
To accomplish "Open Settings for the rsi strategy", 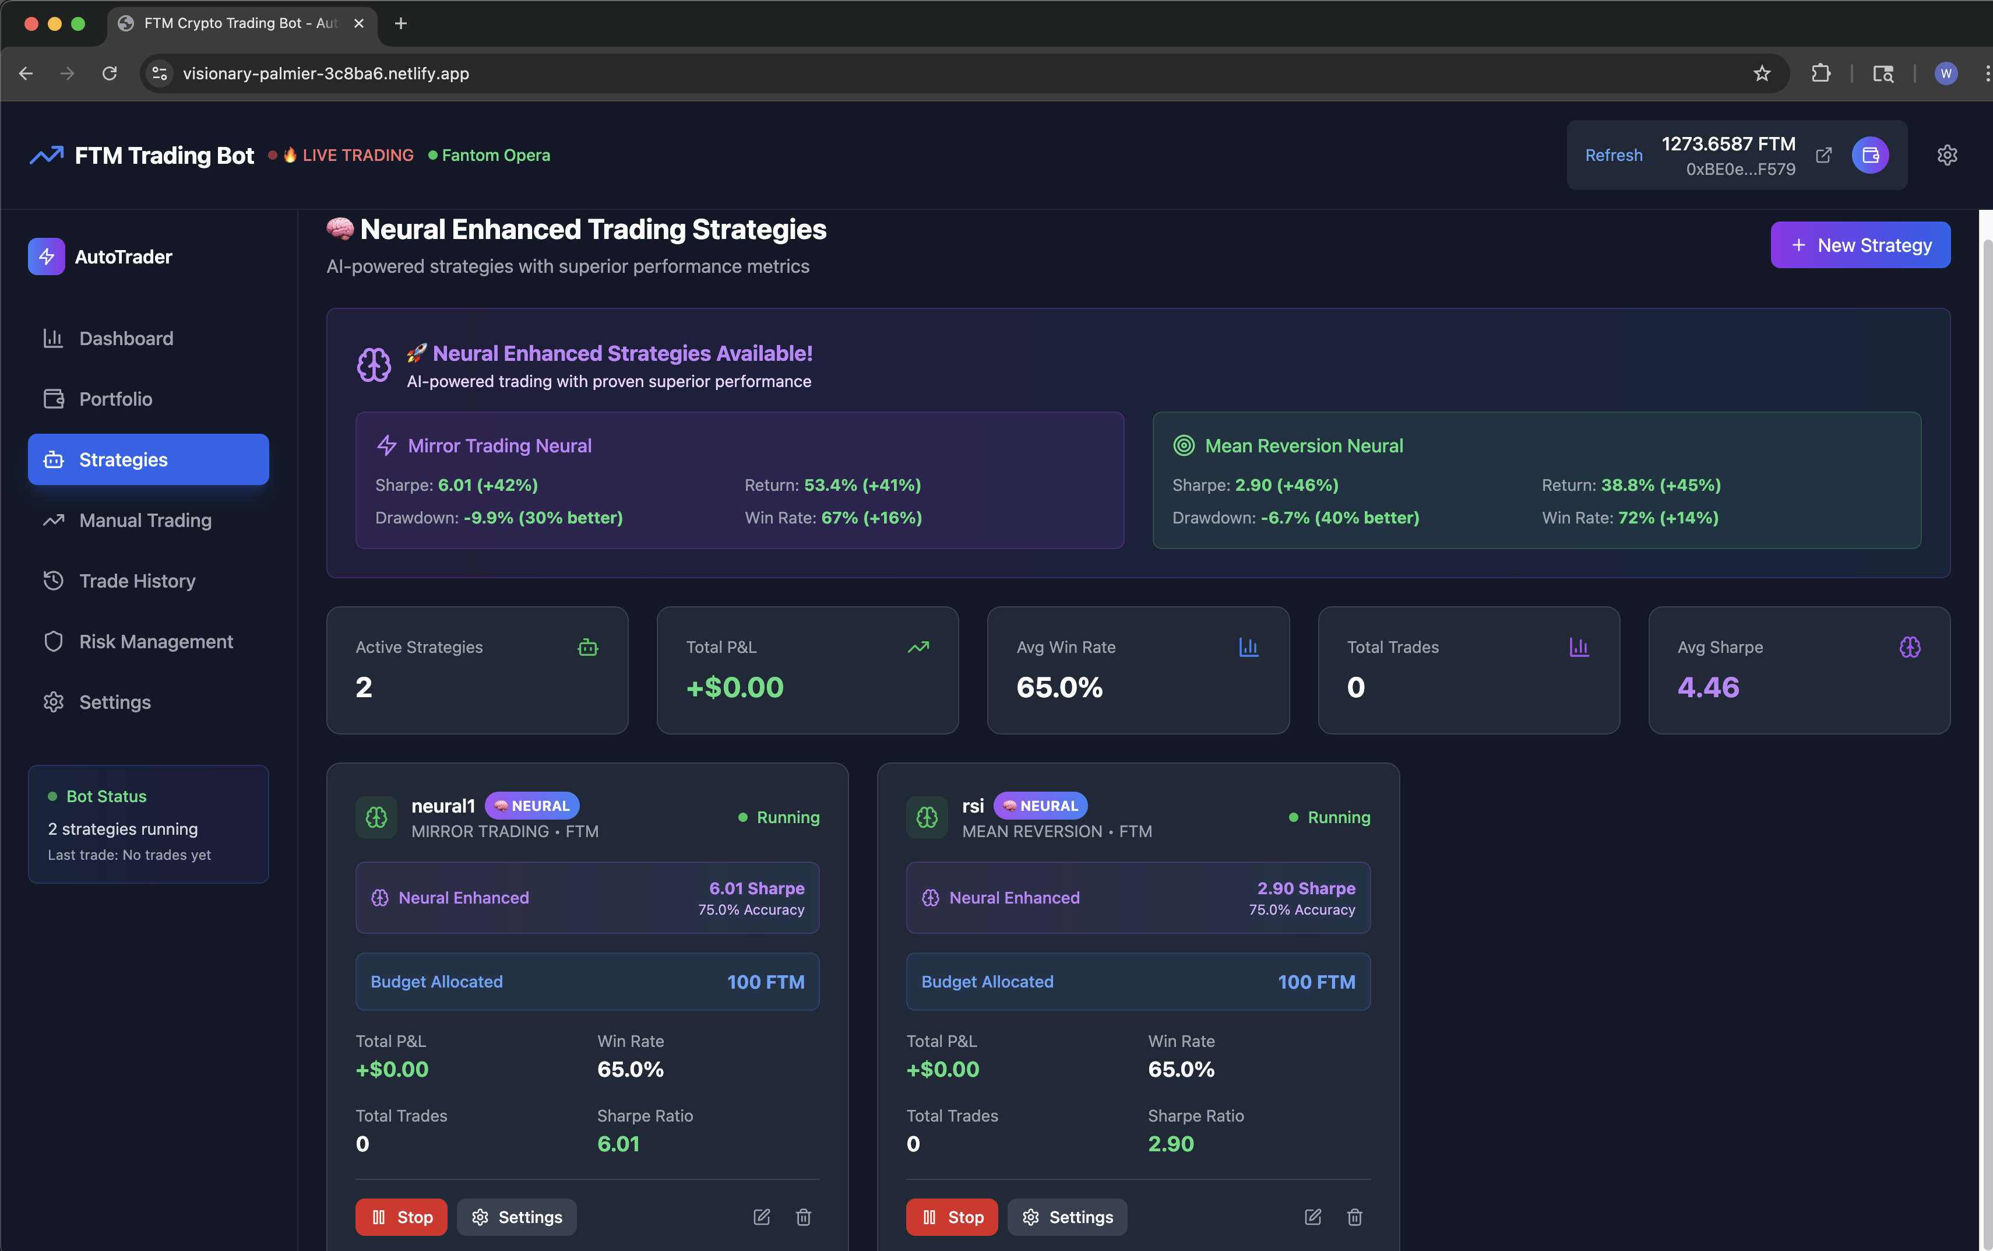I will pos(1067,1217).
